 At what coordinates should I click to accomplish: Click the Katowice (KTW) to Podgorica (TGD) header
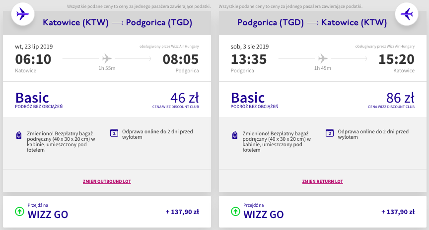pos(117,23)
